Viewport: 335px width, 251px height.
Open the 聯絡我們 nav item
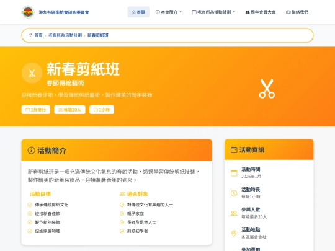coord(297,12)
